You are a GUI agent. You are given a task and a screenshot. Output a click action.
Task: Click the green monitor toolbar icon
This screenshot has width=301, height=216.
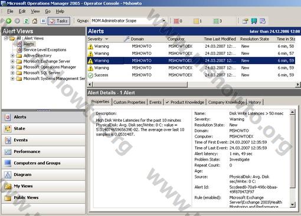click(x=254, y=21)
